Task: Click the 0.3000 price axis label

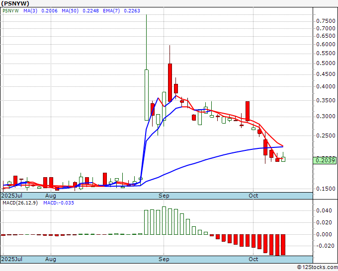Action: pyautogui.click(x=326, y=117)
